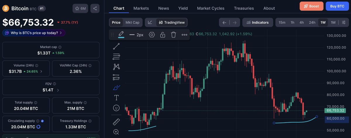351x138 pixels.
Task: Select the Mkt Cap toggle
Action: pyautogui.click(x=133, y=23)
